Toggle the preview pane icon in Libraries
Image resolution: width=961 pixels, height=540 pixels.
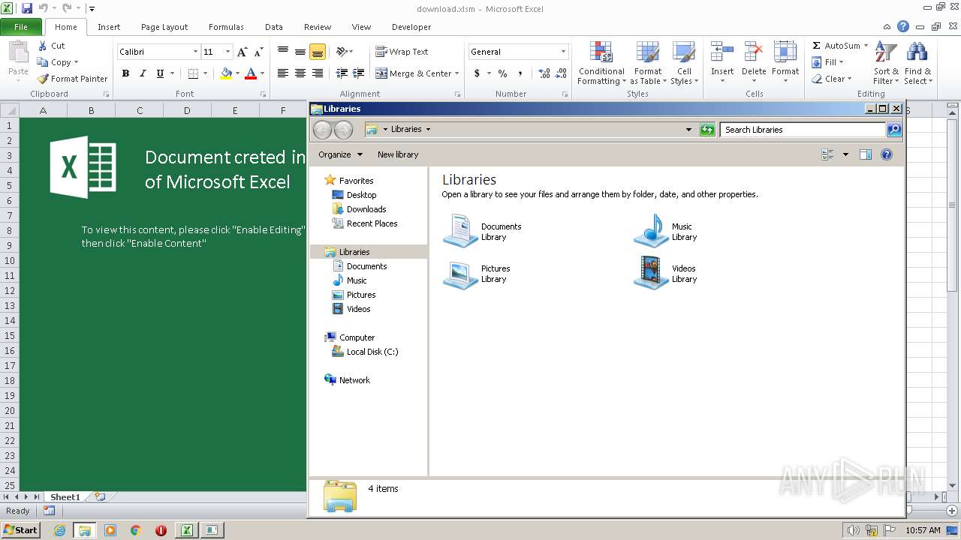pyautogui.click(x=865, y=154)
